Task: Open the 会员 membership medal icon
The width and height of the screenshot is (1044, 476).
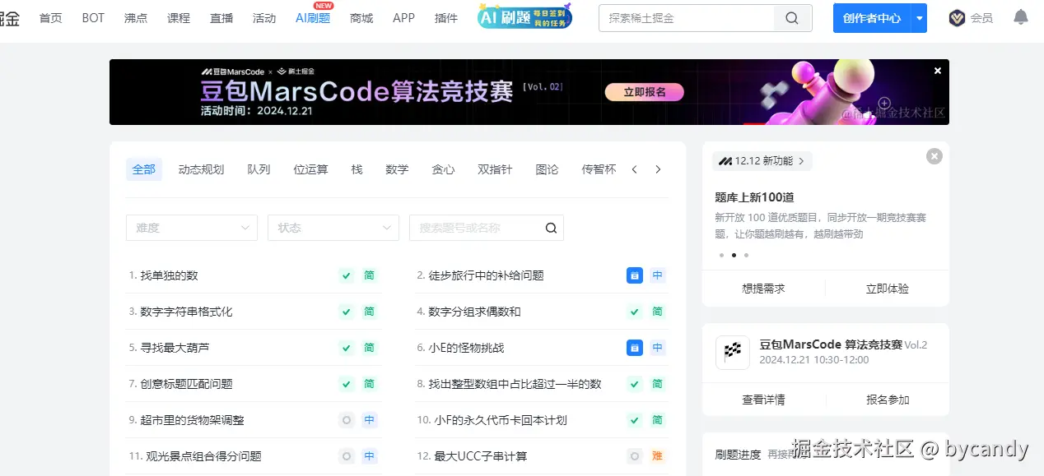Action: click(x=956, y=17)
